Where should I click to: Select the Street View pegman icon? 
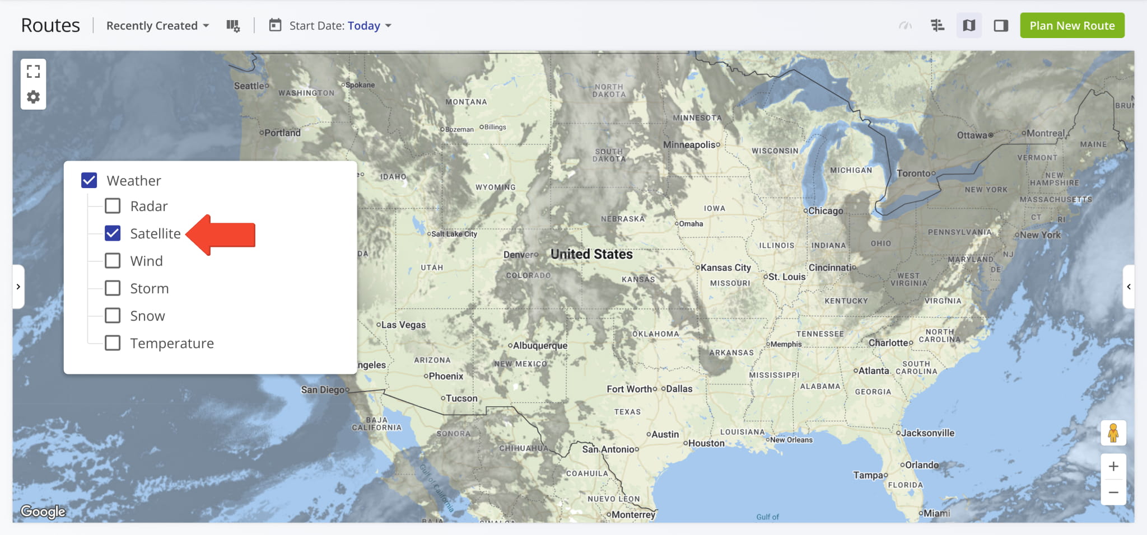pyautogui.click(x=1113, y=433)
